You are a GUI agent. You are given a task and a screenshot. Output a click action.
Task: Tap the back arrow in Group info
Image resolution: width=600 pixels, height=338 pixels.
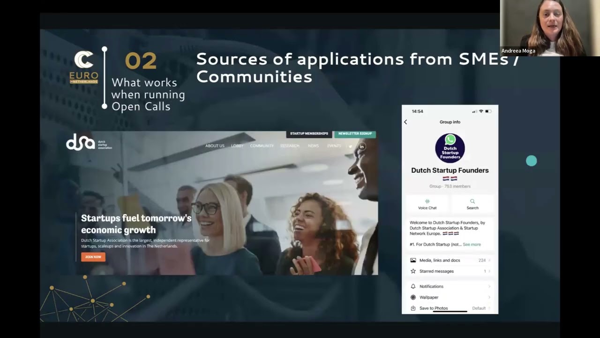pyautogui.click(x=405, y=122)
